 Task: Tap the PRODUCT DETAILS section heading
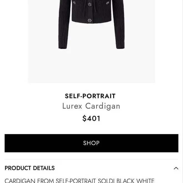click(30, 168)
